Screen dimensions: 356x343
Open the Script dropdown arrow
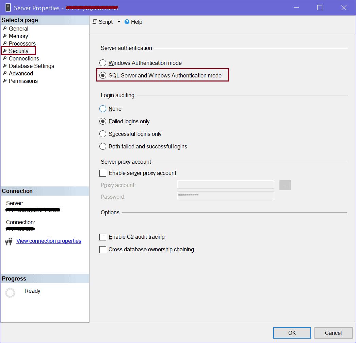pos(119,22)
